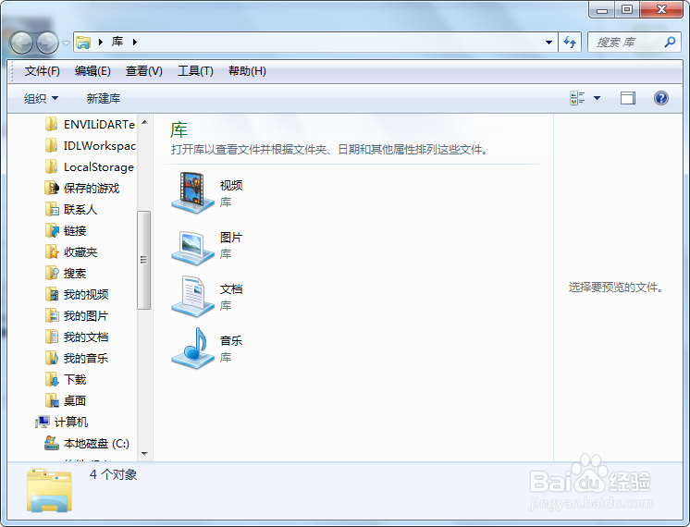Expand arrow before 库 in address bar
The width and height of the screenshot is (690, 527).
(x=100, y=42)
